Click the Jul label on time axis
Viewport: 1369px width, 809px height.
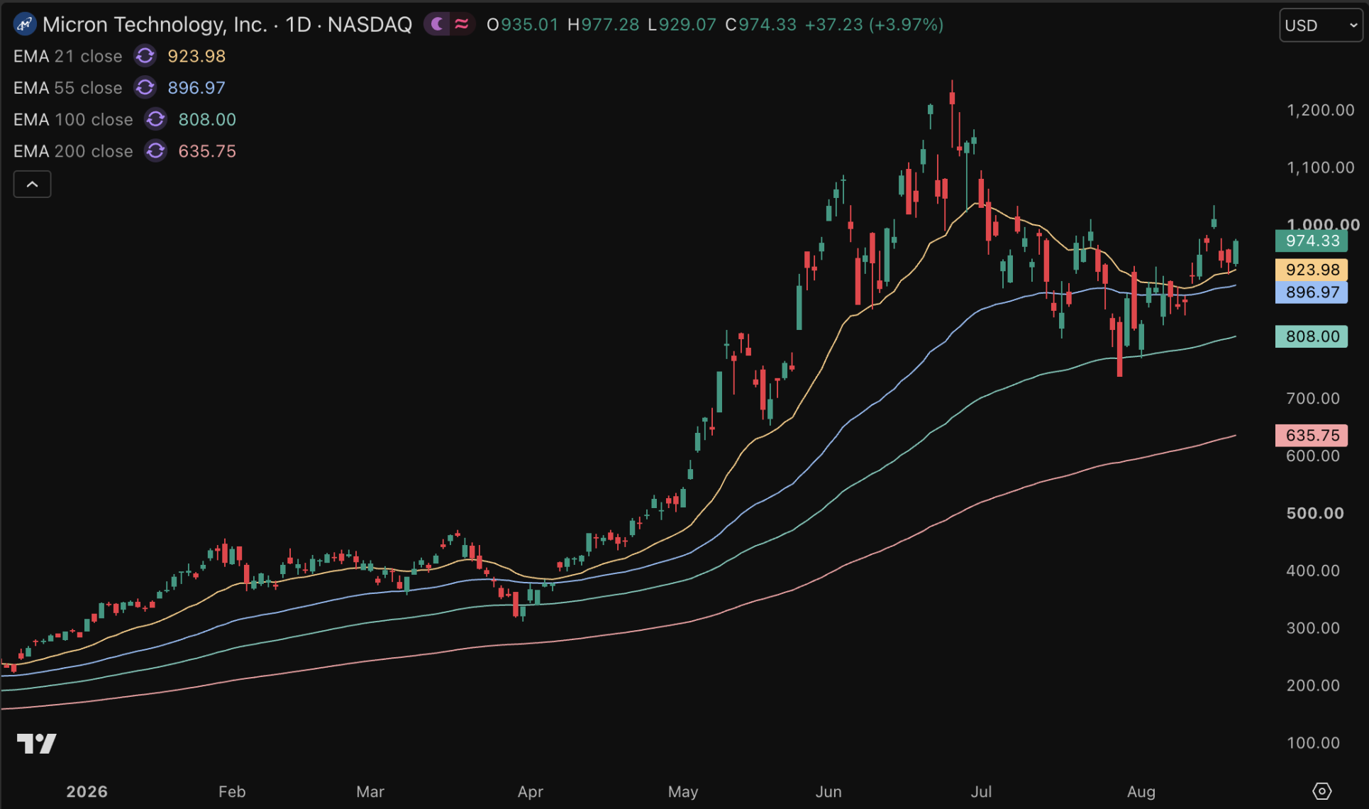pos(981,792)
